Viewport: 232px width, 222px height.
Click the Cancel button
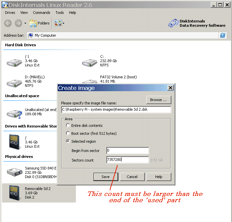pos(132,177)
